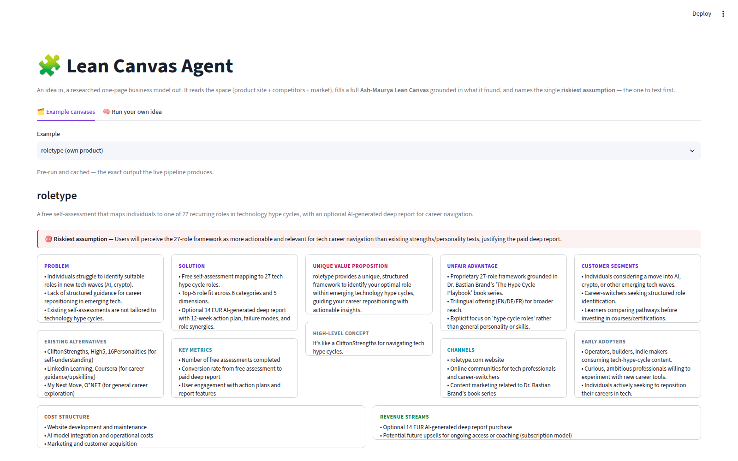Click 'Marketing and customer acquisition' cost item
Screen dimensions: 738x461
(90, 444)
